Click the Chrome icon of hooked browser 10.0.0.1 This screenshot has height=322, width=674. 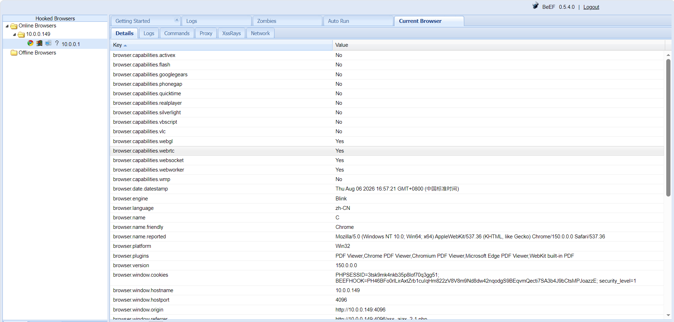click(31, 43)
